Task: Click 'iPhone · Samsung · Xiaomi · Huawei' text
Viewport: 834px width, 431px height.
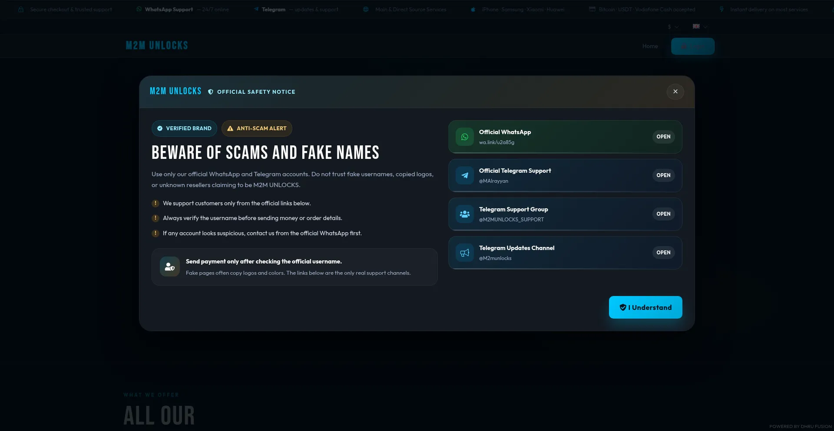Action: coord(523,10)
